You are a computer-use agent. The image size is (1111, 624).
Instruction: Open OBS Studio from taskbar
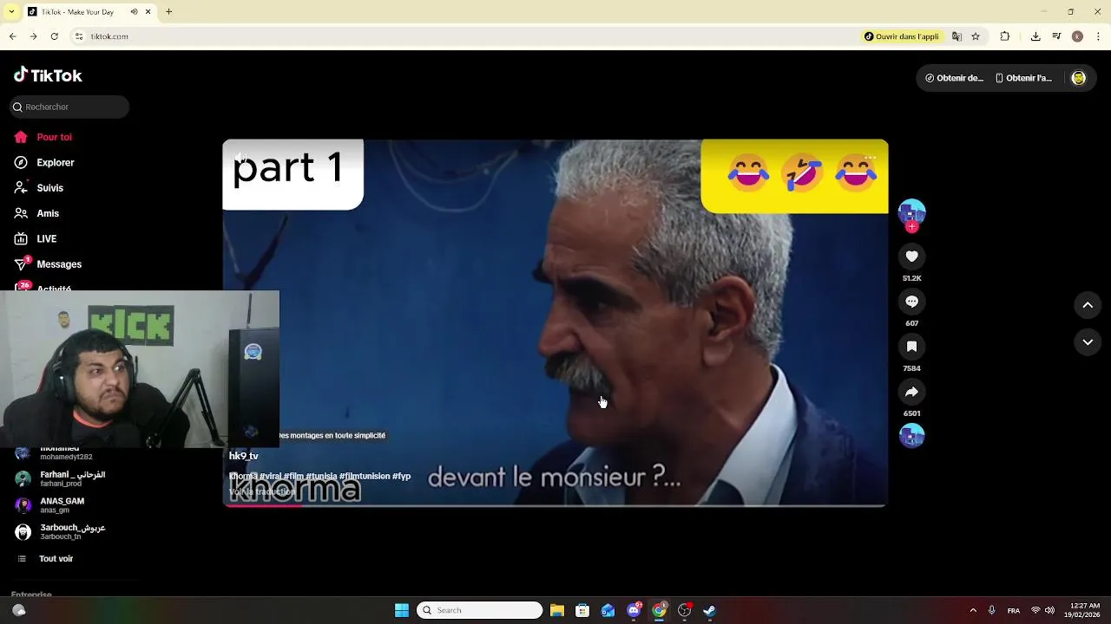[684, 610]
